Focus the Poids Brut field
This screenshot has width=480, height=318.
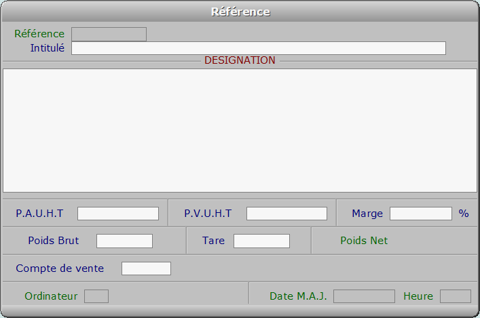tap(124, 241)
